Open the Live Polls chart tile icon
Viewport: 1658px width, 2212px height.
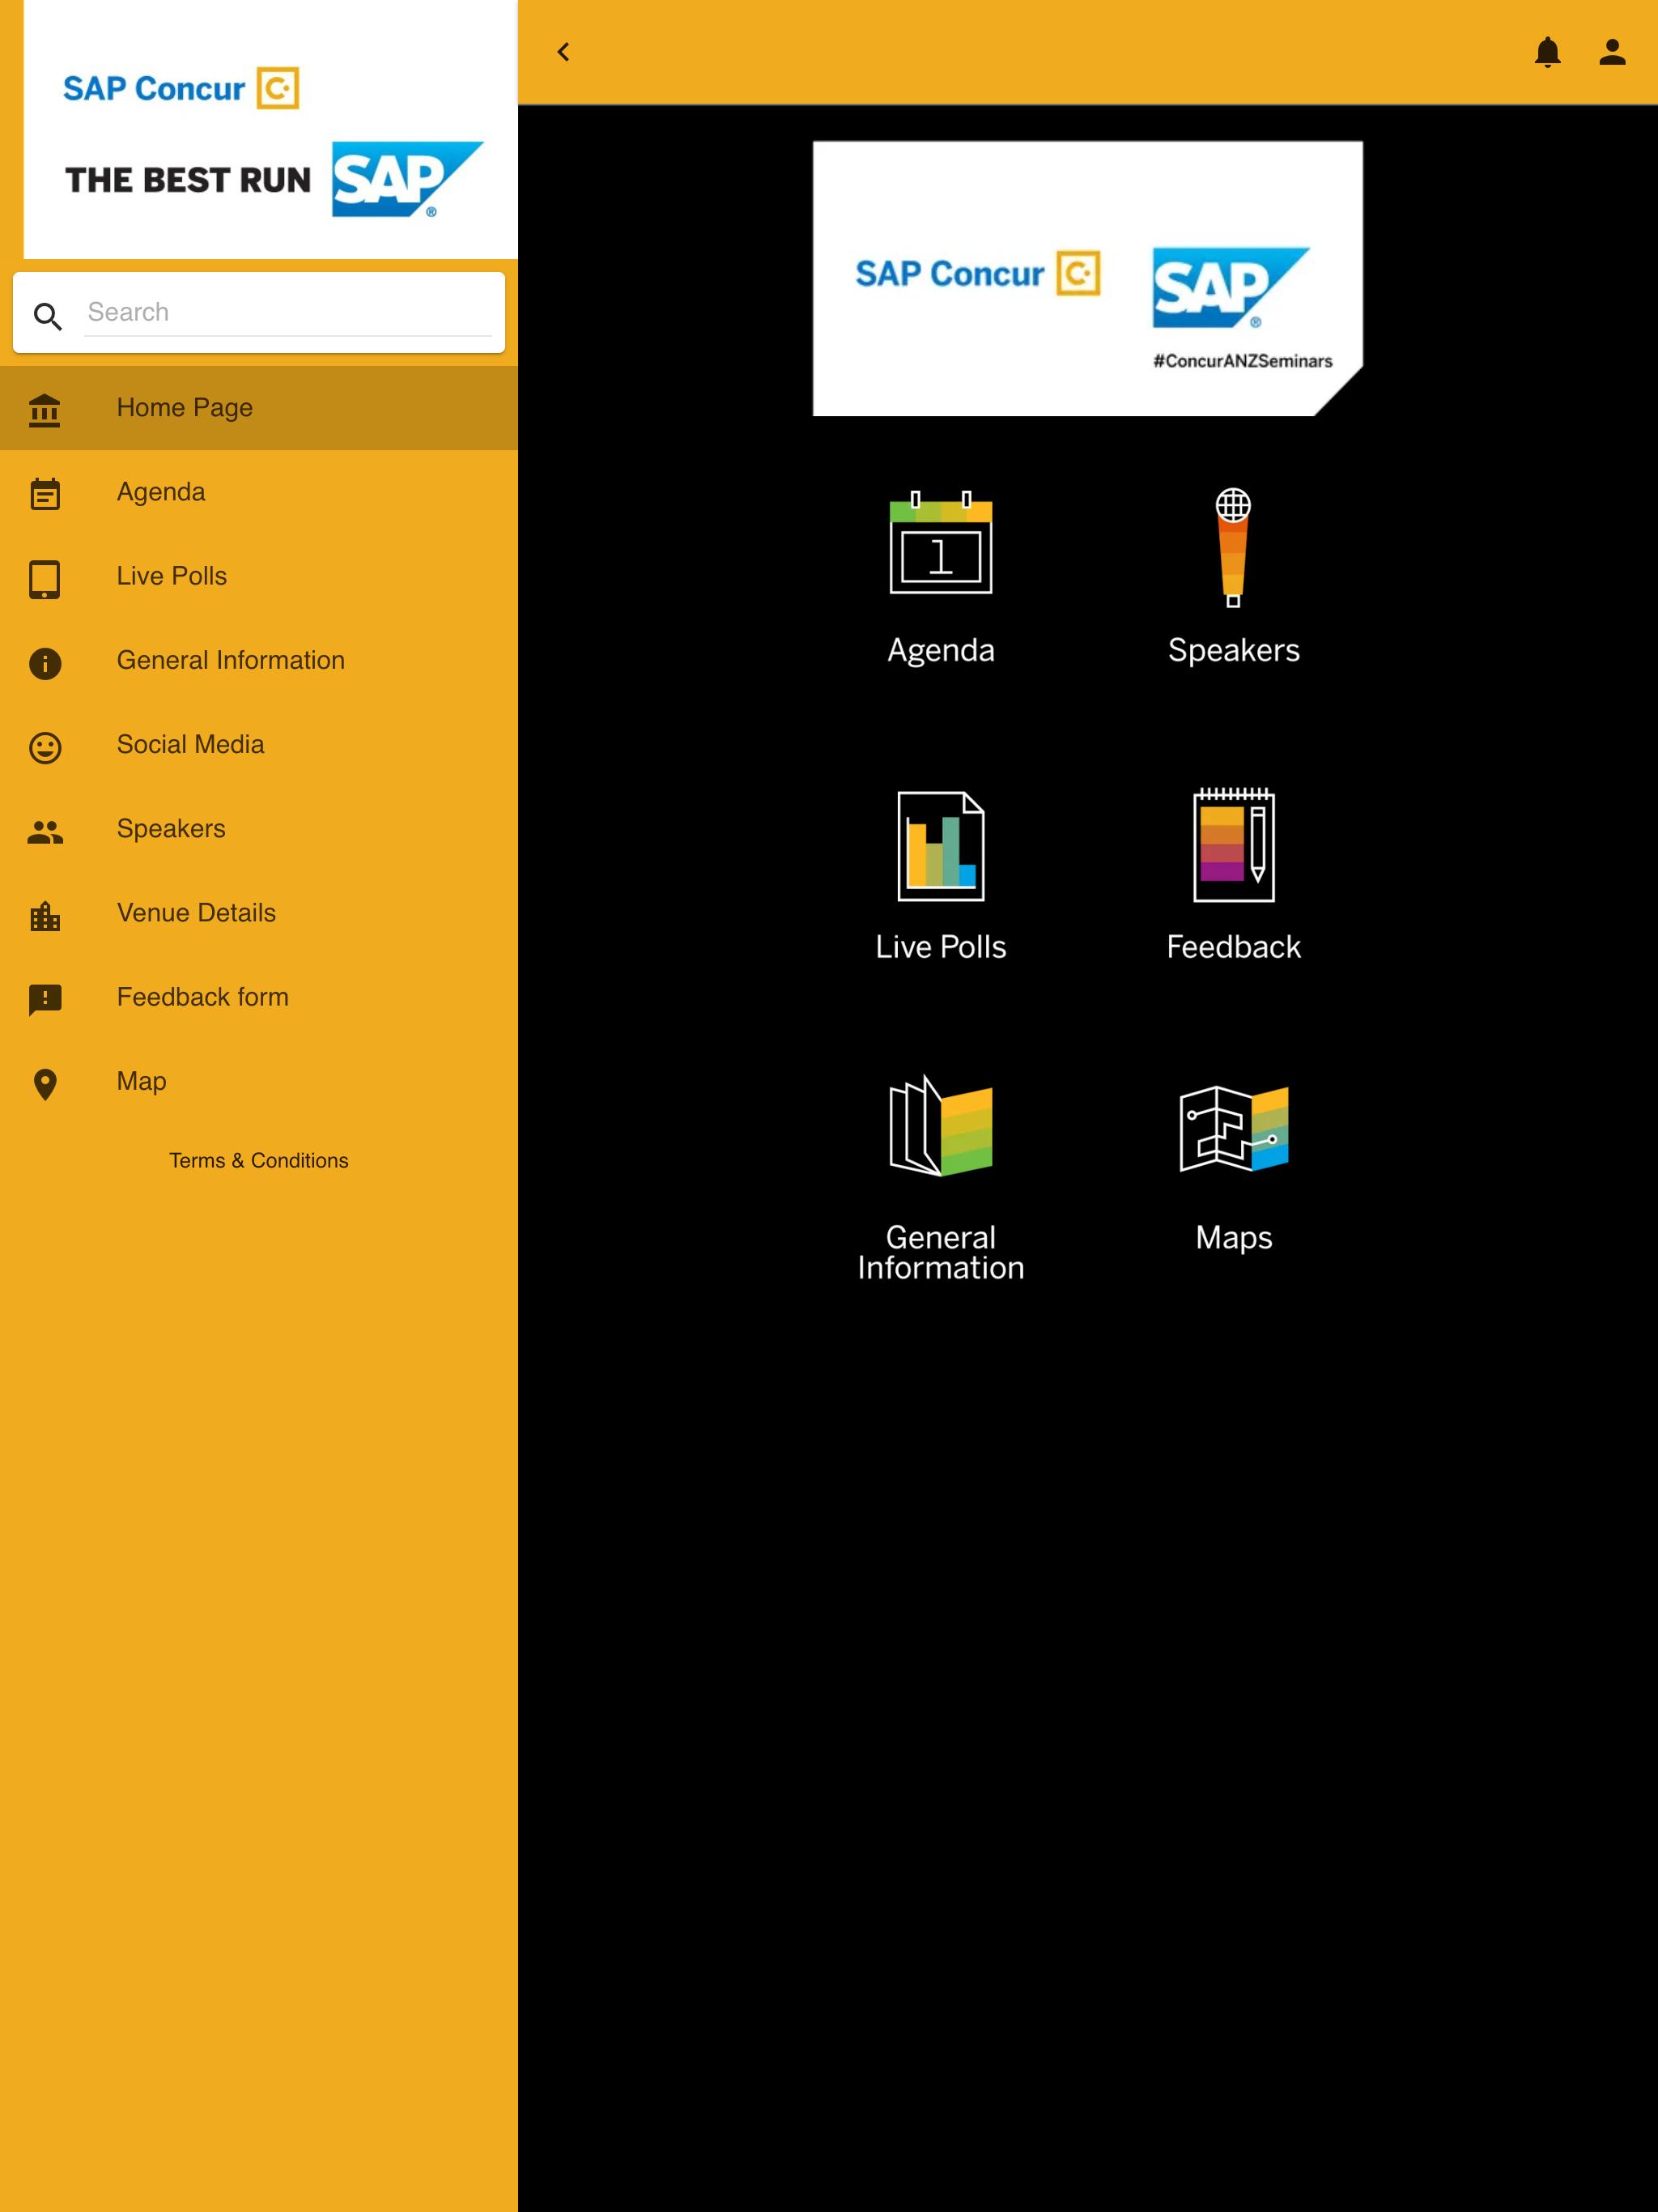coord(941,846)
